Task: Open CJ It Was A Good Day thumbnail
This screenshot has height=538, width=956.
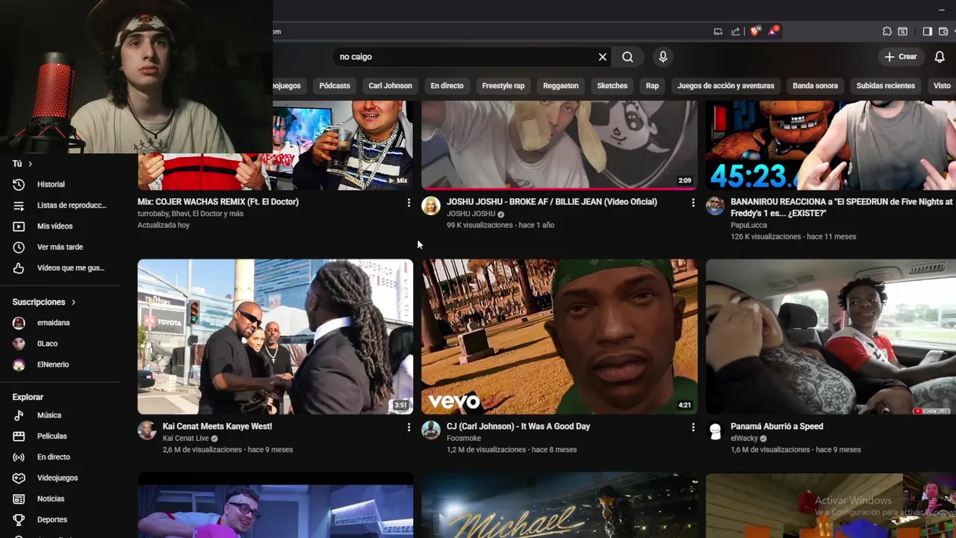Action: point(559,337)
